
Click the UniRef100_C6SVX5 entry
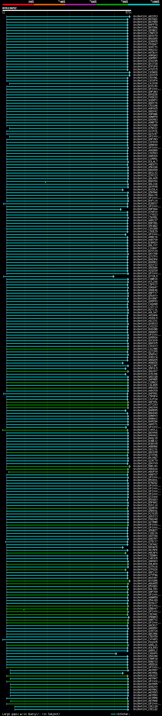[x=145, y=75]
